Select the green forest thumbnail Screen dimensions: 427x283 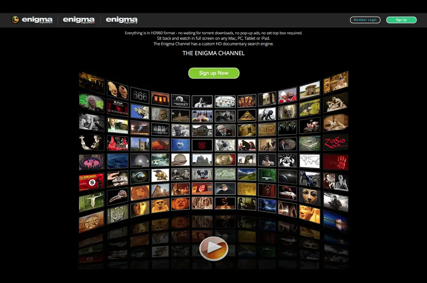click(267, 175)
